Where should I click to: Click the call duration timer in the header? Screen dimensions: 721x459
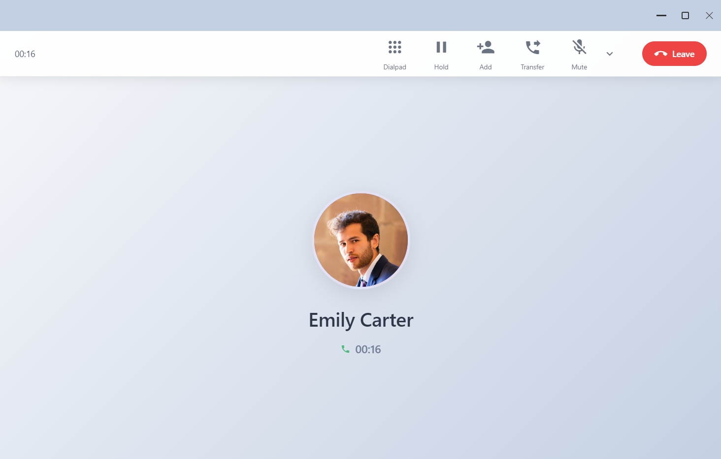(x=25, y=54)
